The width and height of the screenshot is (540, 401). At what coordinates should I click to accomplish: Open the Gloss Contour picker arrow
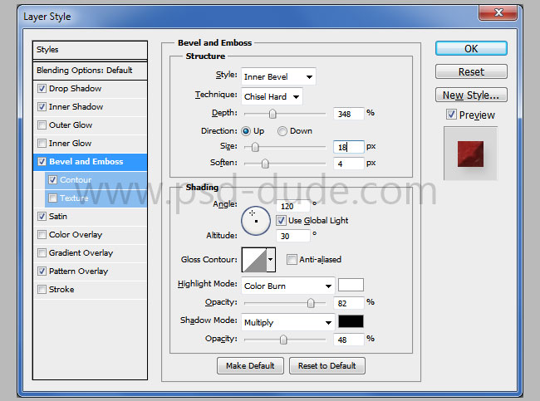(x=271, y=260)
